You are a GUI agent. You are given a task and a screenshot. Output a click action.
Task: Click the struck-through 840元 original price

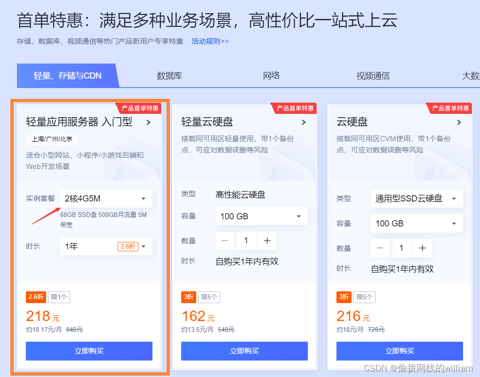[x=74, y=330]
